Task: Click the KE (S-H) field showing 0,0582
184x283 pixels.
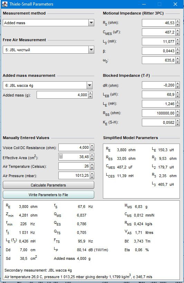Action: tap(159, 122)
